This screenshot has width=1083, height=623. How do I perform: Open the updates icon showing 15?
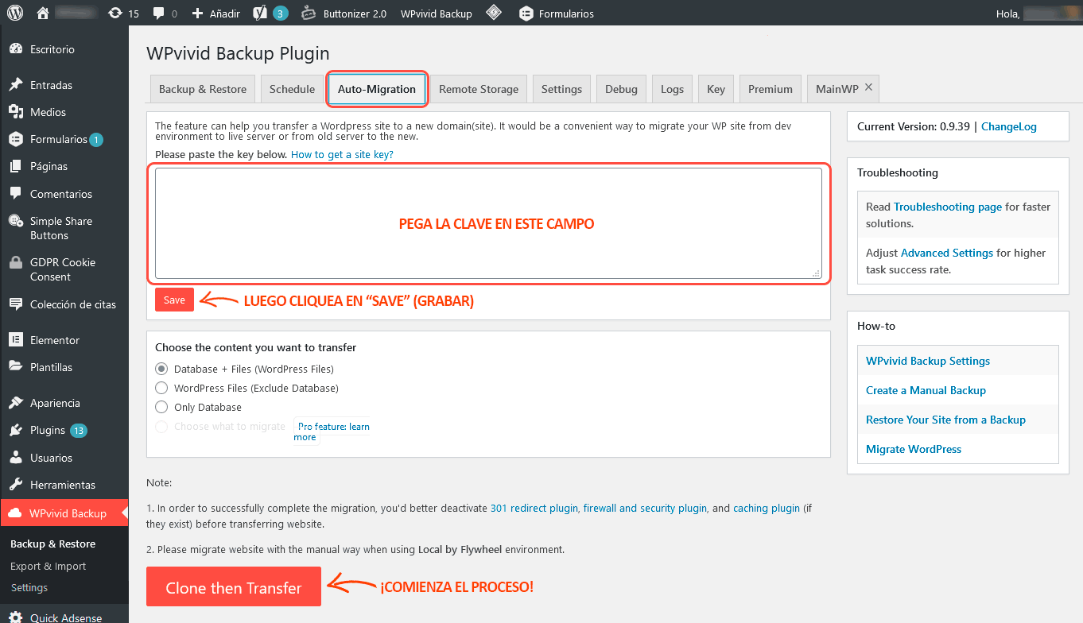116,13
